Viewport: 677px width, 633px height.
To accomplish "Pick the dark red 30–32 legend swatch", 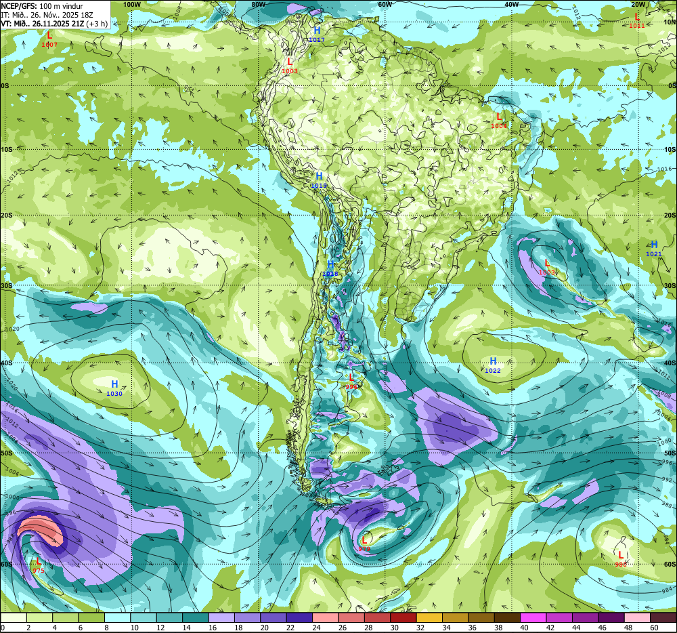I will (403, 617).
